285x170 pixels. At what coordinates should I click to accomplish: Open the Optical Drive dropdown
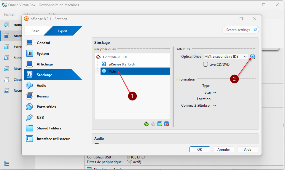[226, 57]
